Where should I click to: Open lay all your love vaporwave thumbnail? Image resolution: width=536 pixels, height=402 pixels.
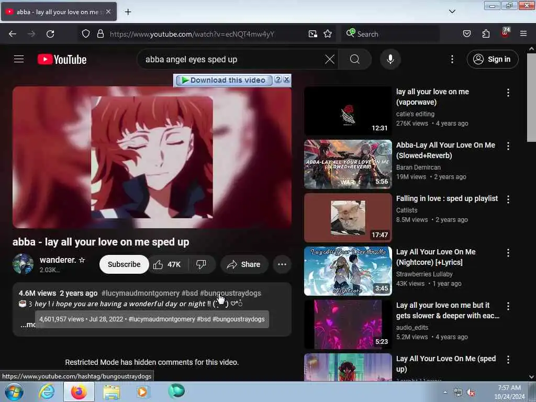click(348, 110)
